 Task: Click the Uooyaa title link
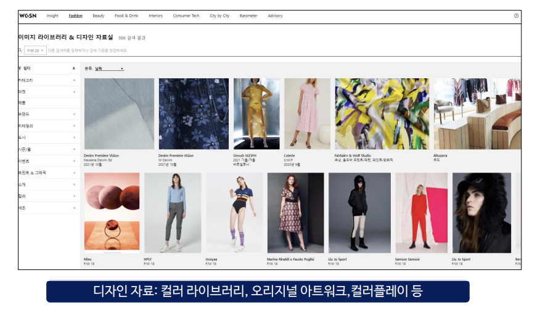tap(211, 259)
